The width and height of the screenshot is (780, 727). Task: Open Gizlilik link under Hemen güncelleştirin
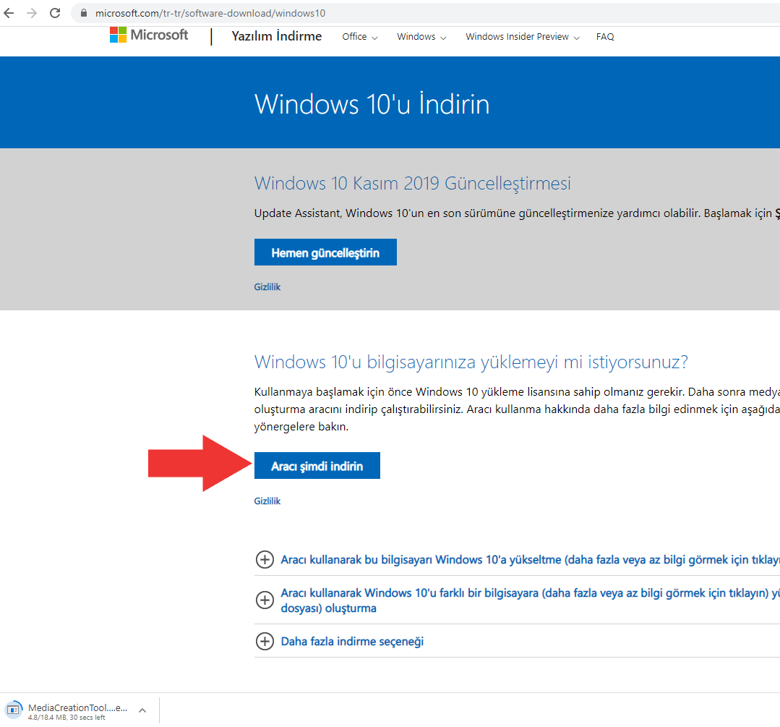[x=267, y=287]
